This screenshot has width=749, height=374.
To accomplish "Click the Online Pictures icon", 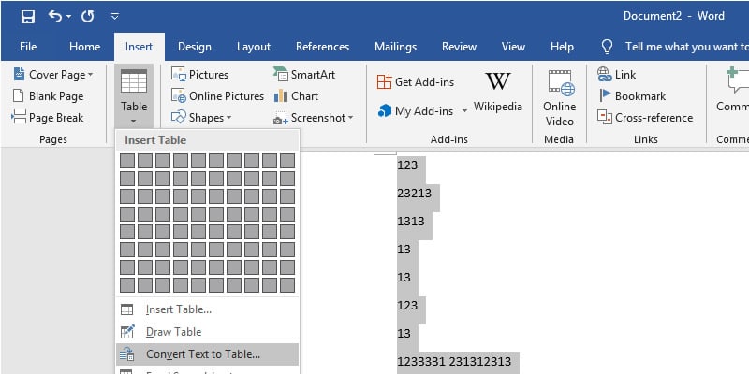I will tap(179, 96).
